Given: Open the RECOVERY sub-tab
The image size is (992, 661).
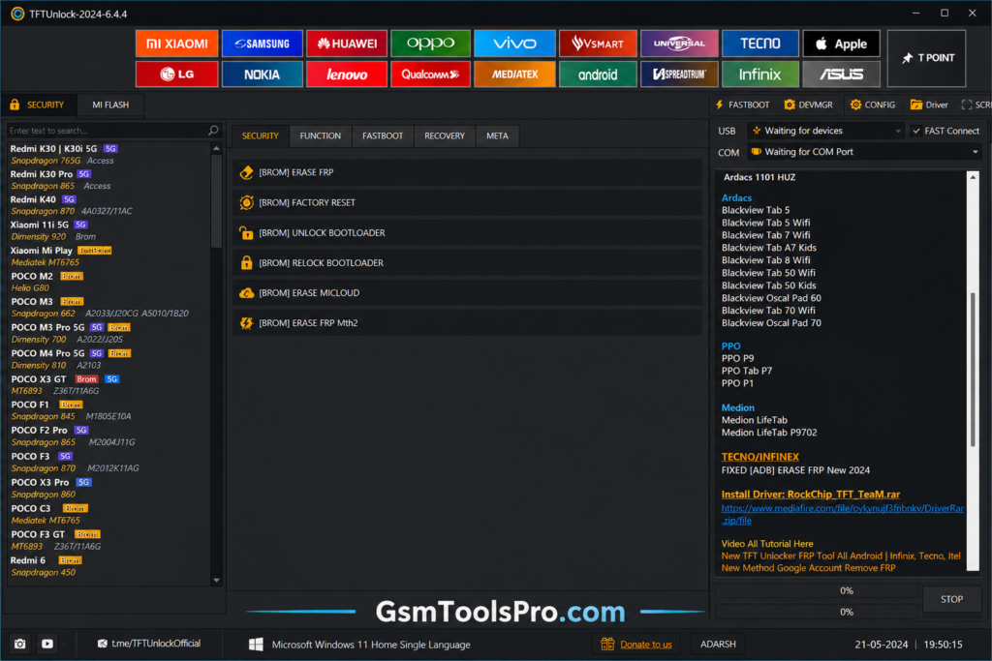Looking at the screenshot, I should (x=445, y=135).
